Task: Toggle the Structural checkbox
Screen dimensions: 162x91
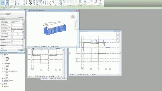Action: coord(12,41)
